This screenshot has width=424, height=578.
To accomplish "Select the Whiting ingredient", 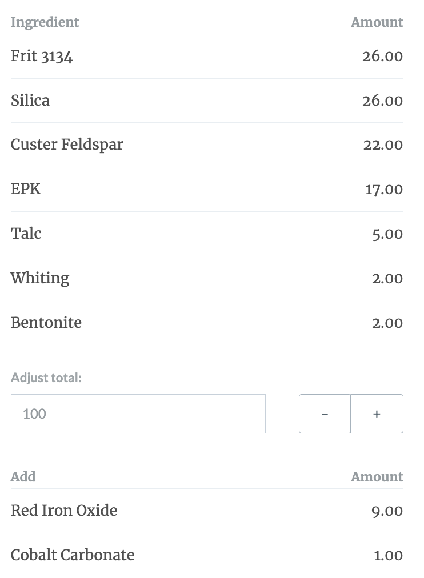I will [x=40, y=278].
